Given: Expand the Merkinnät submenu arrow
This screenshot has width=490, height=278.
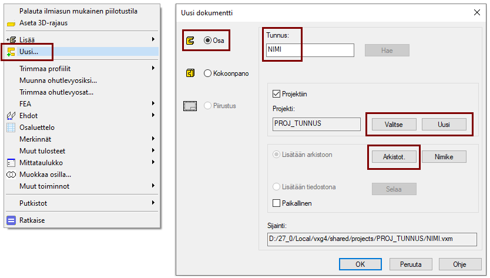Looking at the screenshot, I should (153, 139).
